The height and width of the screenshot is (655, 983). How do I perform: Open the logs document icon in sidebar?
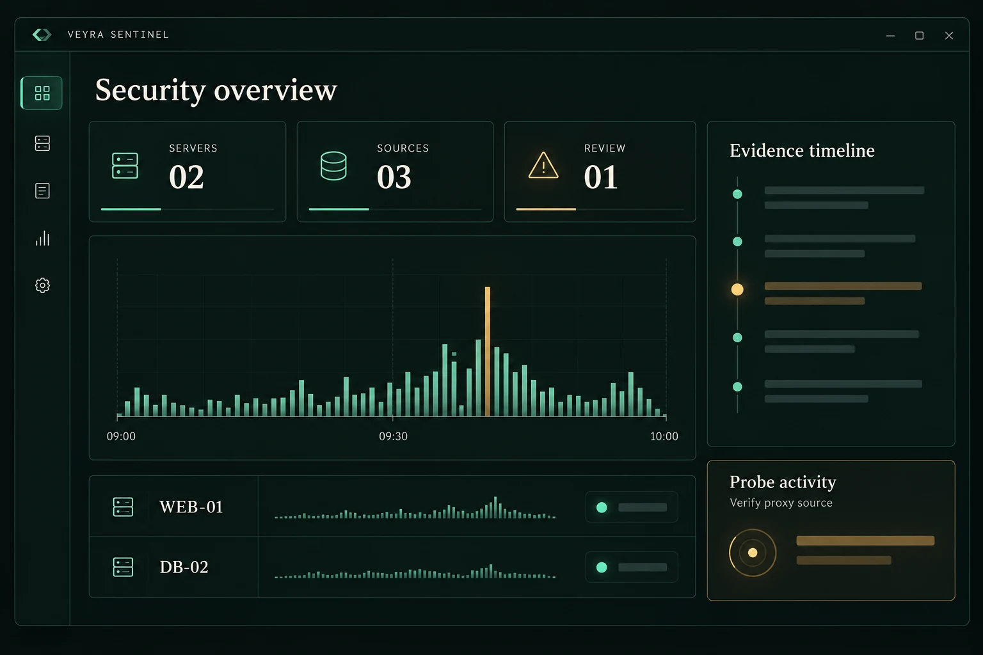[42, 191]
